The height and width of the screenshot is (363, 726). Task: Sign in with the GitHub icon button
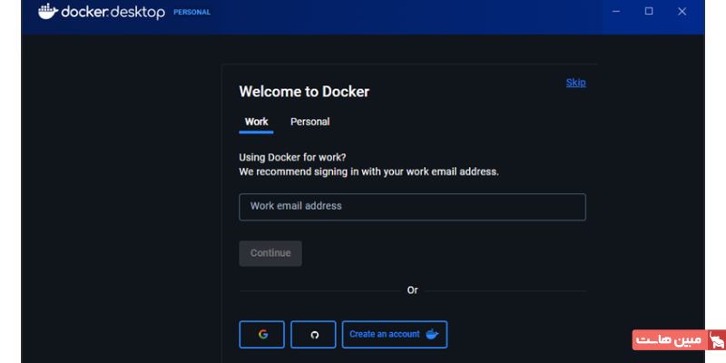314,334
